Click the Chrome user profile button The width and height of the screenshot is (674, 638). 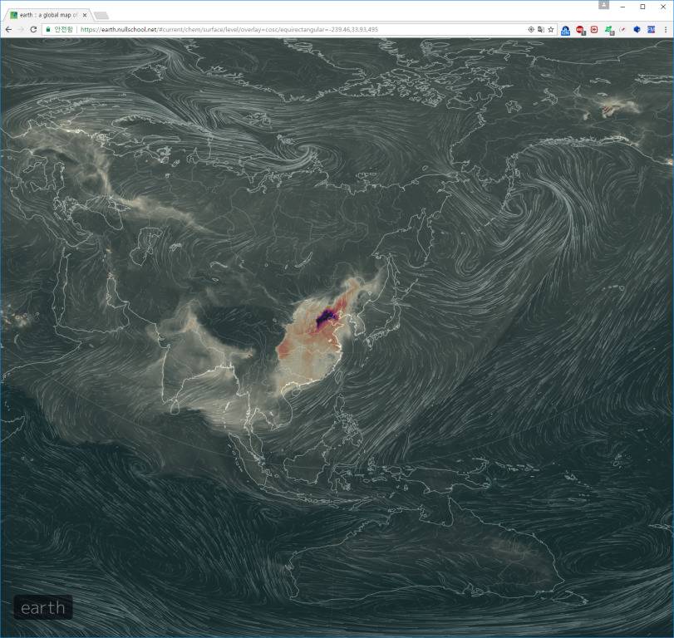pos(604,5)
